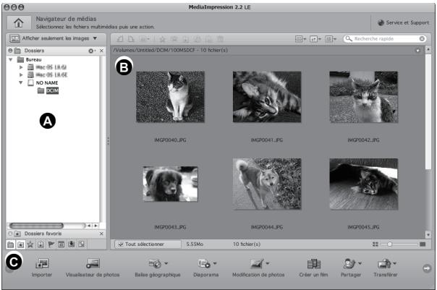
Task: Select Bureau in the folder tree
Action: [33, 59]
